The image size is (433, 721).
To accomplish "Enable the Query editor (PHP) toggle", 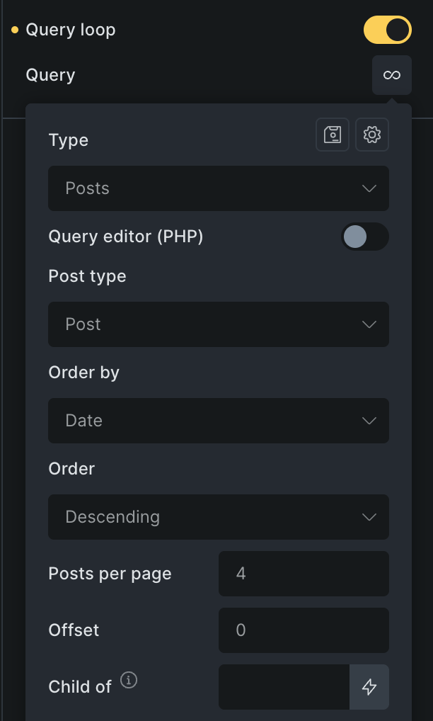I will click(365, 237).
